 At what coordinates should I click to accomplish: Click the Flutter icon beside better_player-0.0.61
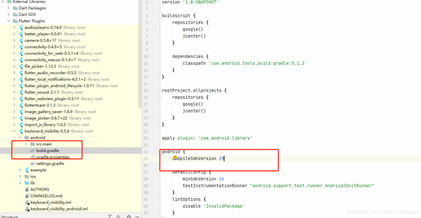(x=21, y=34)
